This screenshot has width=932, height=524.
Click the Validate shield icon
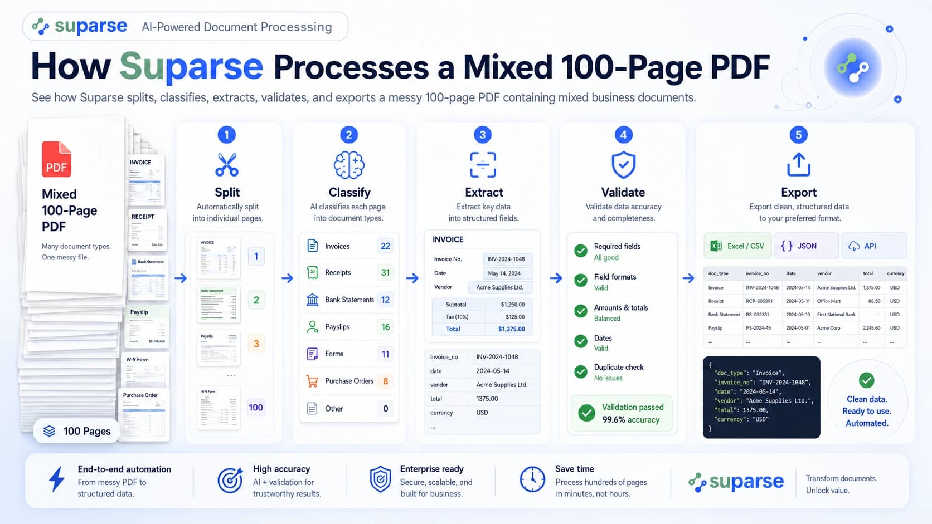(x=623, y=165)
